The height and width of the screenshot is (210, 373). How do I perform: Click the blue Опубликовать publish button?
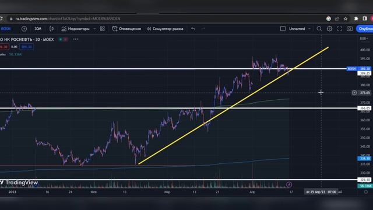click(365, 29)
